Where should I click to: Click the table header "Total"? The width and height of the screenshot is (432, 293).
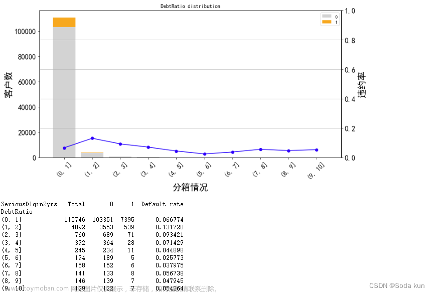coord(76,204)
